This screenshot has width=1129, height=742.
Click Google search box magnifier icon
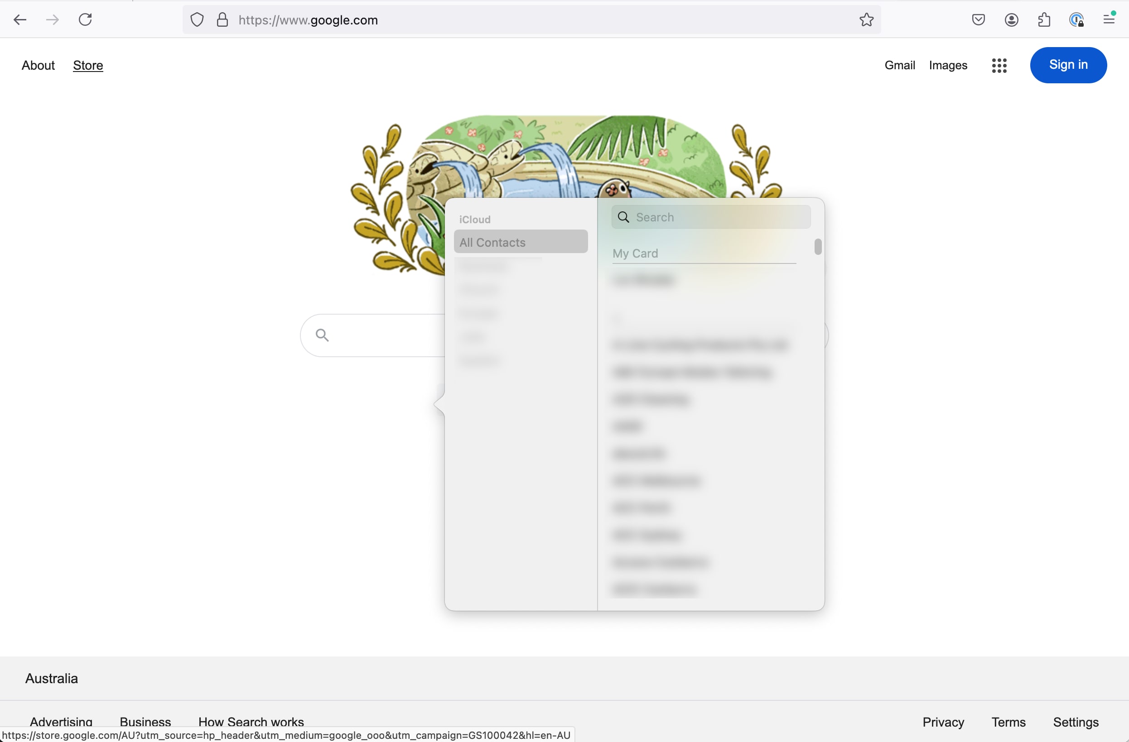(x=323, y=335)
